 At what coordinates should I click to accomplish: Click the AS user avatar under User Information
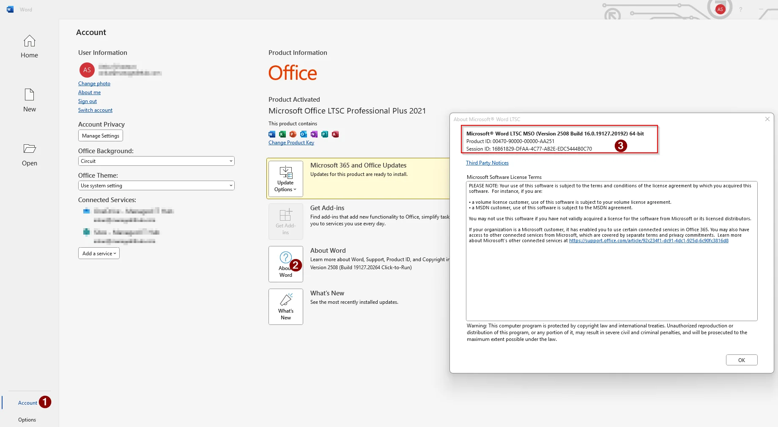point(87,70)
